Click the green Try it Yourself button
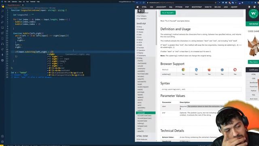 168,13
